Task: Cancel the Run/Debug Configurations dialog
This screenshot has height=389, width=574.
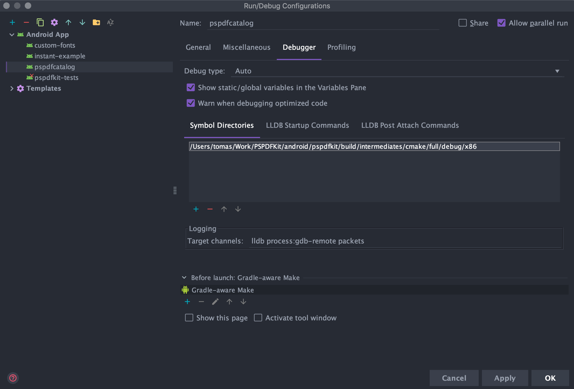Action: click(x=454, y=378)
